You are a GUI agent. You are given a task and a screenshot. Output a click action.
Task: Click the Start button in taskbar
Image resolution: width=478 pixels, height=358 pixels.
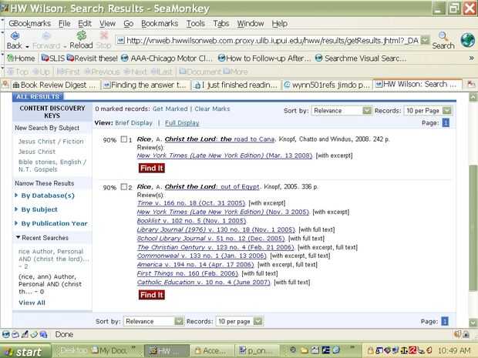click(25, 352)
